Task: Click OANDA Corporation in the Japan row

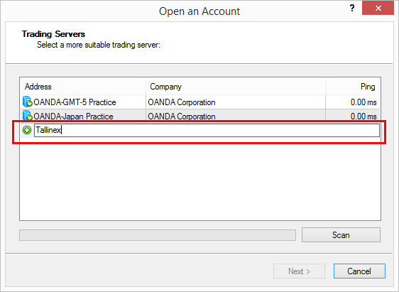Action: coord(182,117)
